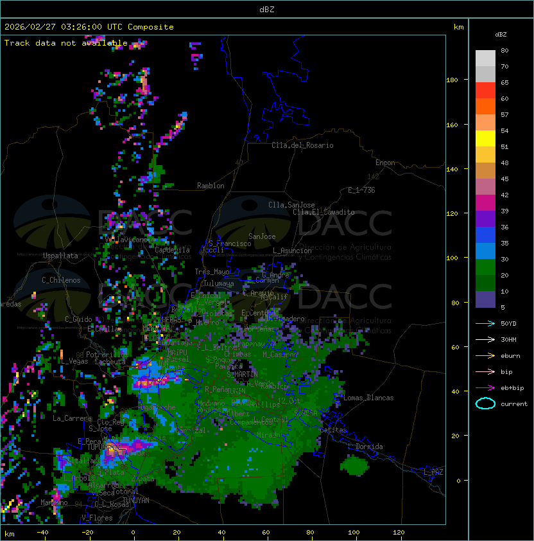Image resolution: width=534 pixels, height=541 pixels.
Task: Select the dark orange 60 dBZ swatch
Action: (485, 106)
